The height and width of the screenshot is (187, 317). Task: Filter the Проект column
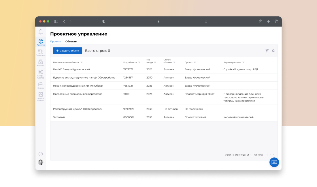coord(195,62)
